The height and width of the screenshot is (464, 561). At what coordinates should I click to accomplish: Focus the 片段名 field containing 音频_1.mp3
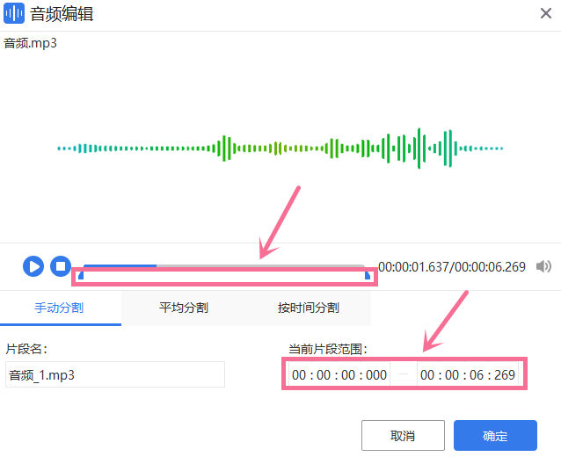tap(114, 374)
